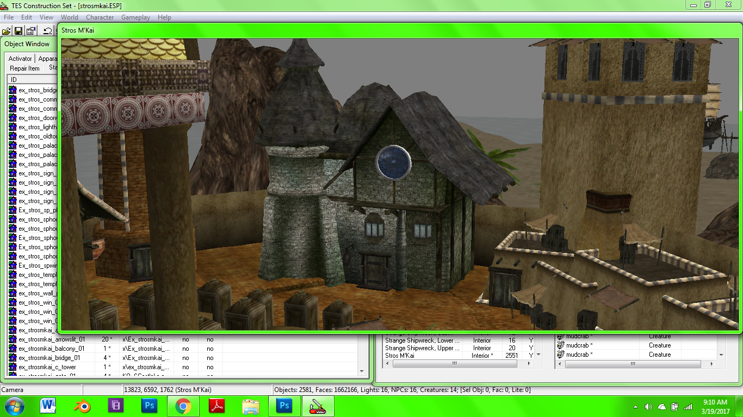Open the File menu

click(8, 17)
